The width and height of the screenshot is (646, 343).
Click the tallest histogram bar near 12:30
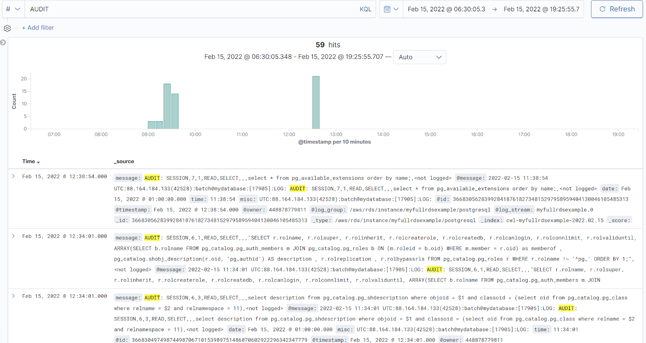tap(316, 103)
